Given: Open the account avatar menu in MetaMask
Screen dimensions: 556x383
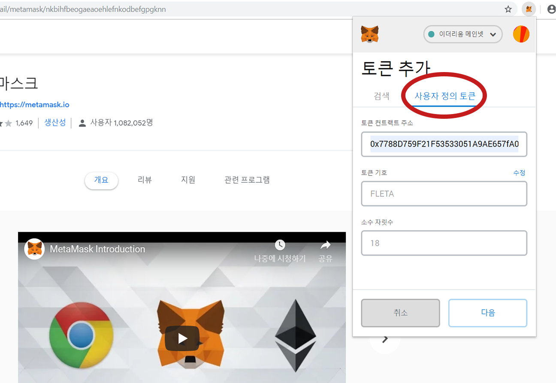Looking at the screenshot, I should pyautogui.click(x=521, y=34).
